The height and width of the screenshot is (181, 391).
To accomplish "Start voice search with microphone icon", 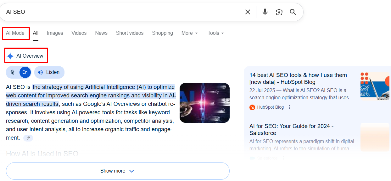I will tap(265, 12).
